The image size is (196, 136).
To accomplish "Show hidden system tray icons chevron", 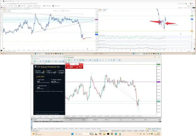I will click(138, 134).
